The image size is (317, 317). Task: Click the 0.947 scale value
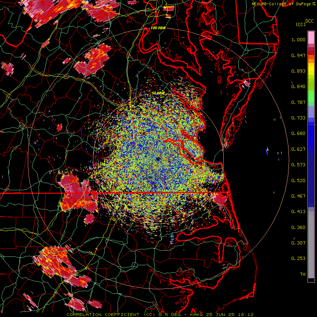coord(298,55)
